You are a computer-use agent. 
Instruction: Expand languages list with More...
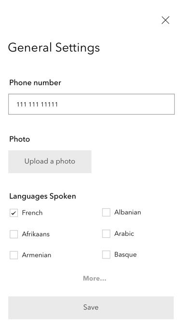coord(94,278)
